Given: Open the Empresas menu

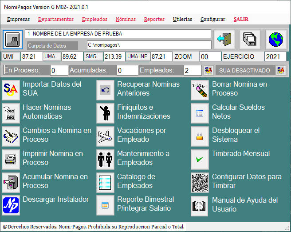Looking at the screenshot, I should tap(19, 19).
